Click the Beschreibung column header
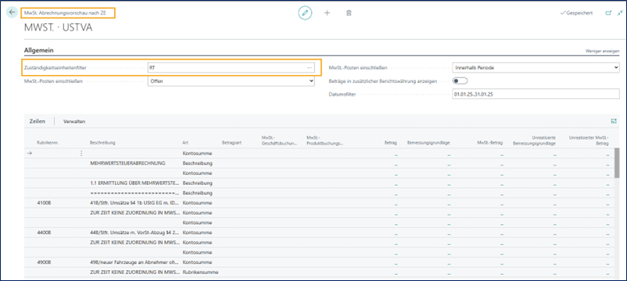627x281 pixels. click(x=102, y=143)
